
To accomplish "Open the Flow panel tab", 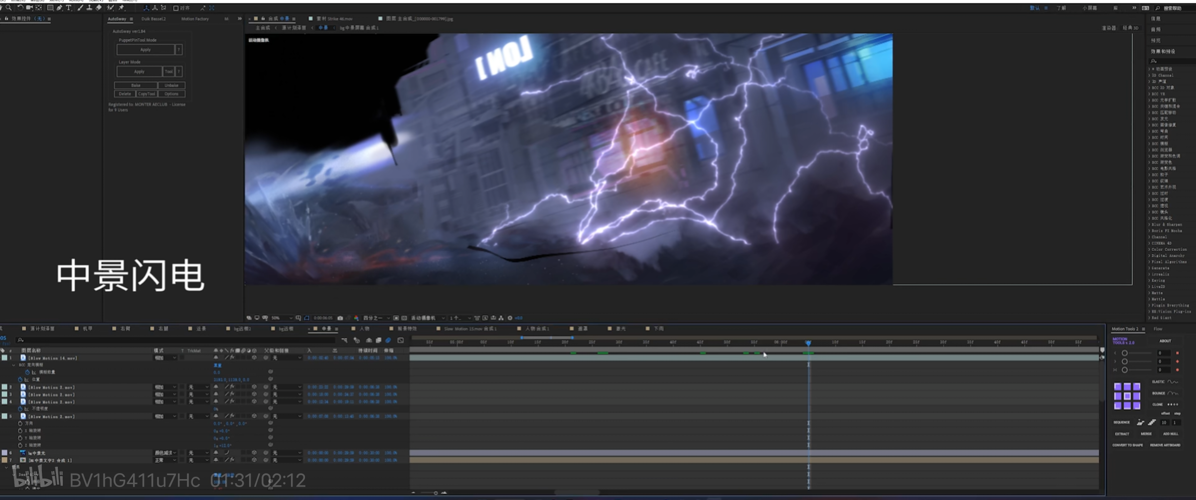I will coord(1158,329).
